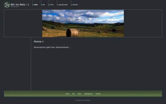Open LIEBLINGSLINKS in the top navigation

tap(63, 5)
